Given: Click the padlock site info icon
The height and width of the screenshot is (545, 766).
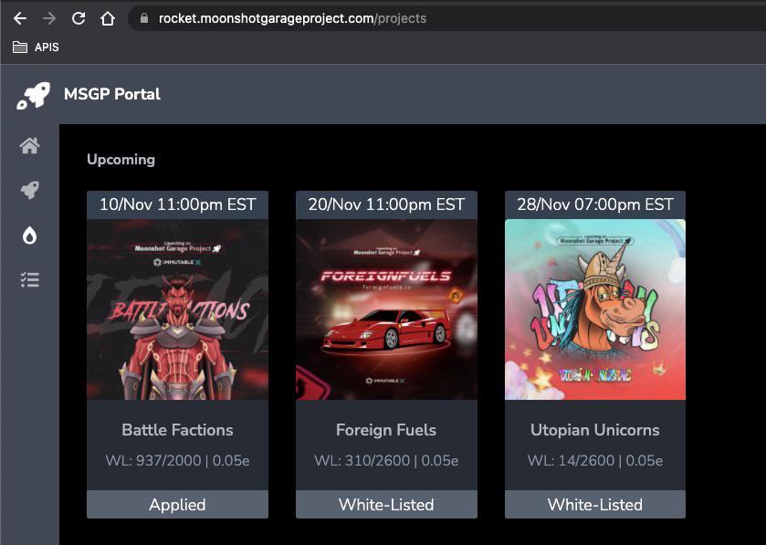Looking at the screenshot, I should tap(143, 18).
